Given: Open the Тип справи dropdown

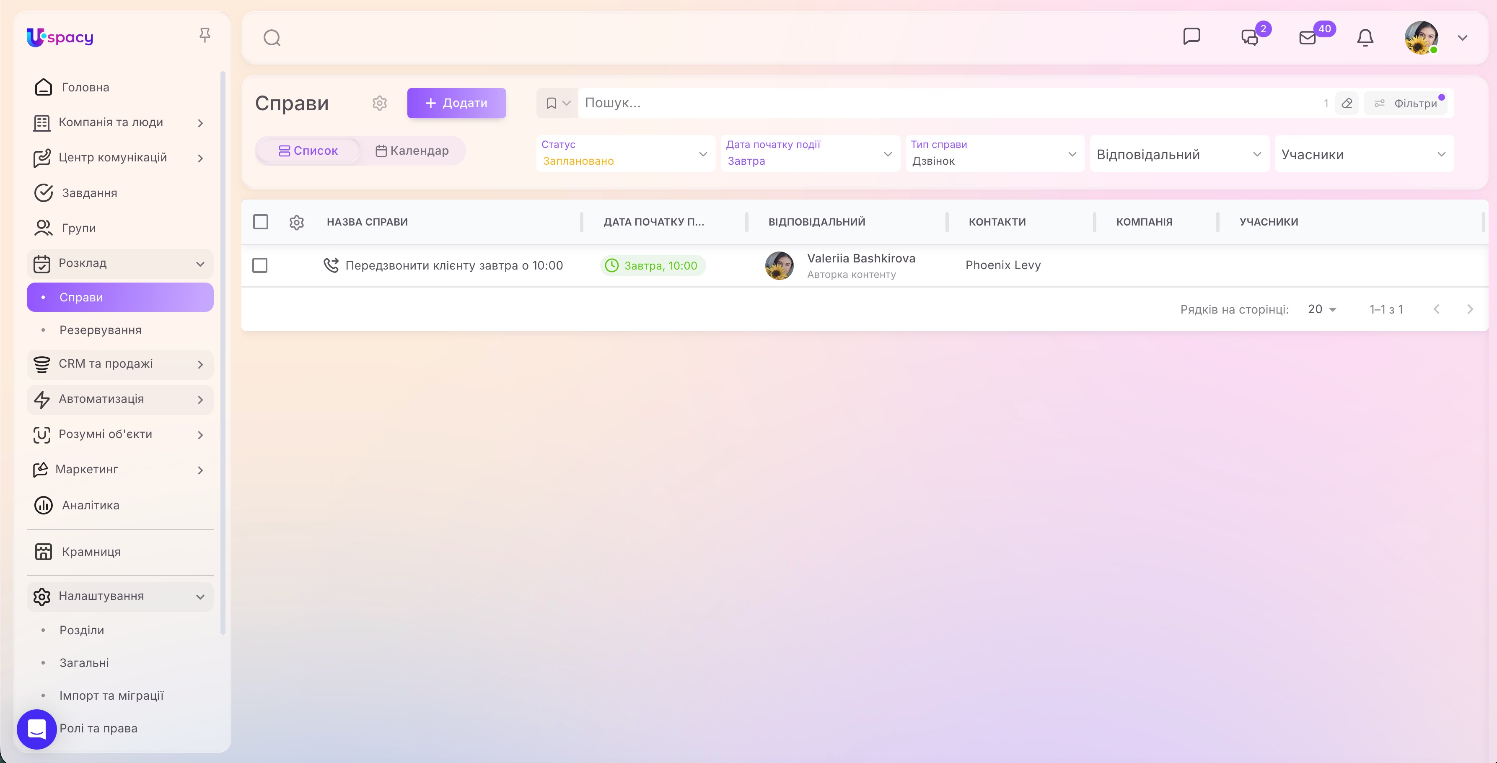Looking at the screenshot, I should point(995,153).
